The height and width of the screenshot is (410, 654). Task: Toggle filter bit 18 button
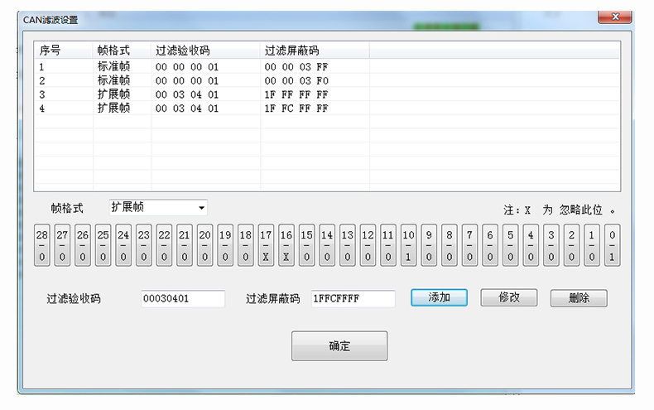click(246, 245)
